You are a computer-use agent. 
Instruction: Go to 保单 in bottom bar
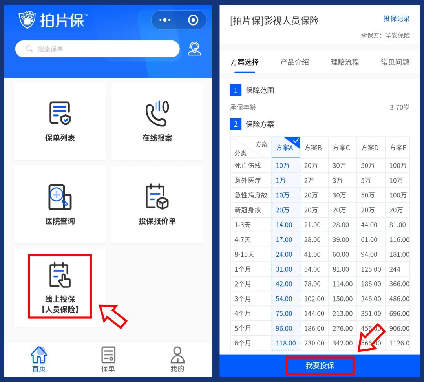(108, 359)
